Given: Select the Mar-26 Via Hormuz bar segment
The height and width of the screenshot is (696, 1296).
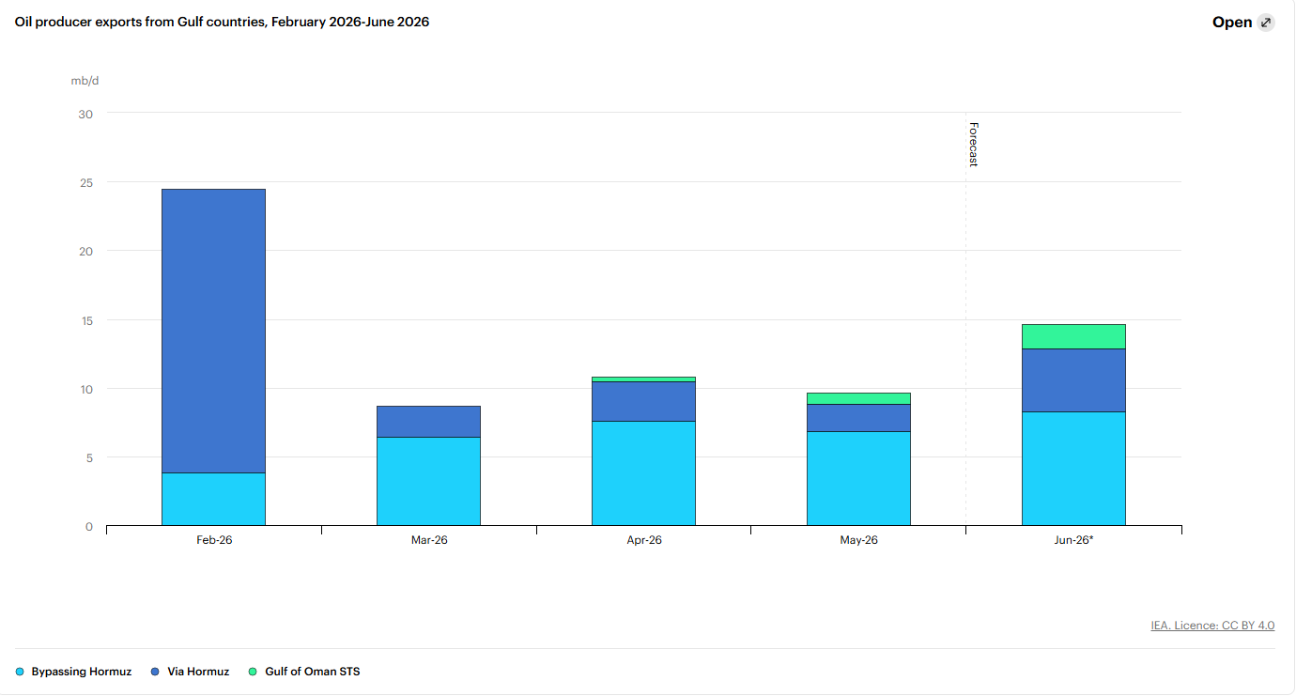Looking at the screenshot, I should pos(428,422).
